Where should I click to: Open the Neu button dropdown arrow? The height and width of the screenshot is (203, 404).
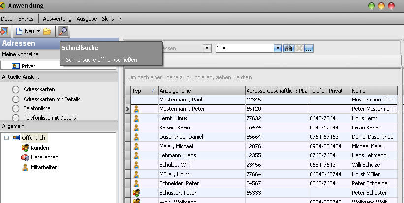39,31
